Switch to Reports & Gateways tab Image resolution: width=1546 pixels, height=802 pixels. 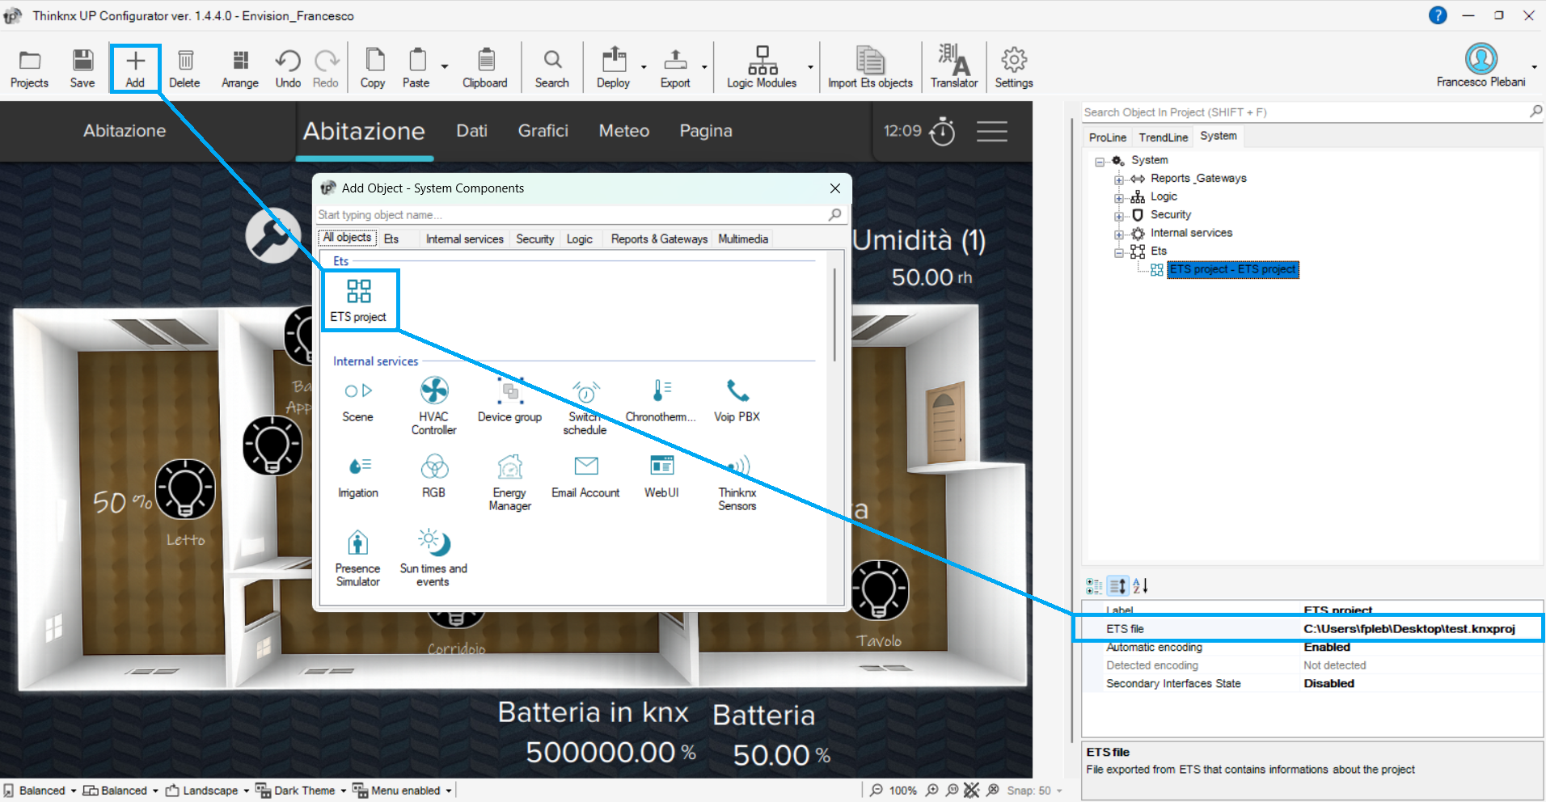[x=659, y=238]
